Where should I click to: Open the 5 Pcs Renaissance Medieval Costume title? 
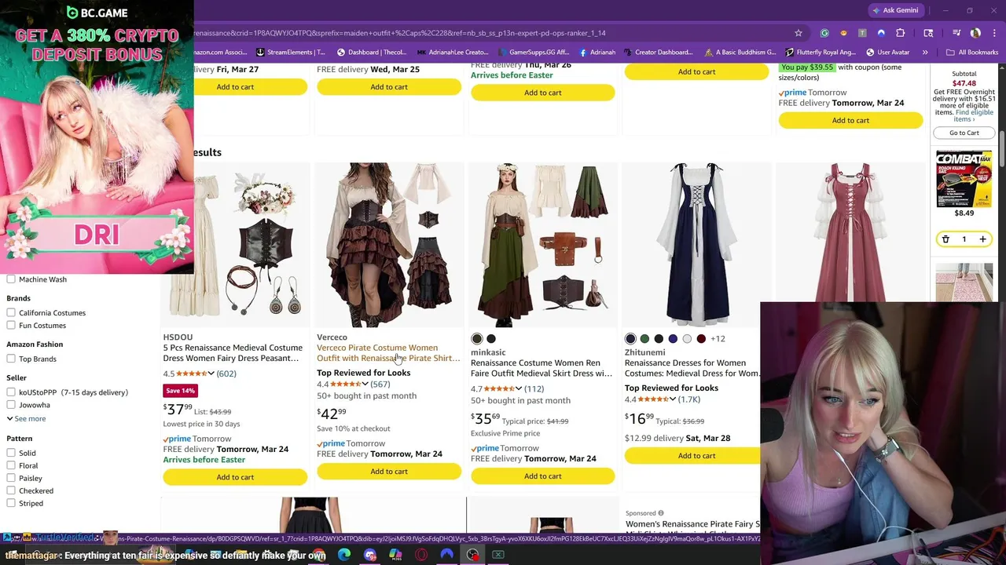233,353
